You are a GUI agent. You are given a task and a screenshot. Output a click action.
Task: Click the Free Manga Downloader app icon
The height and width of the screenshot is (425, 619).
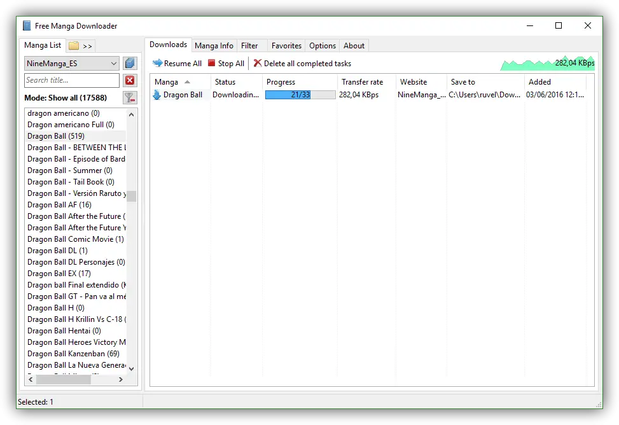coord(27,25)
